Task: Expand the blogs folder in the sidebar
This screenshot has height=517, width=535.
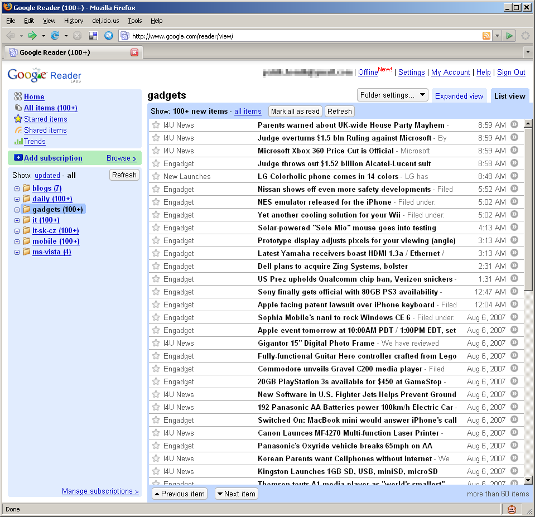Action: 17,189
